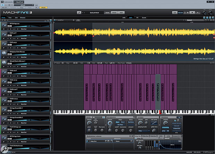Open the Main Out selector for Celli sus f
Screen dimensions: 215x154
click(24, 38)
